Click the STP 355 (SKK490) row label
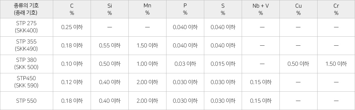 click(27, 46)
